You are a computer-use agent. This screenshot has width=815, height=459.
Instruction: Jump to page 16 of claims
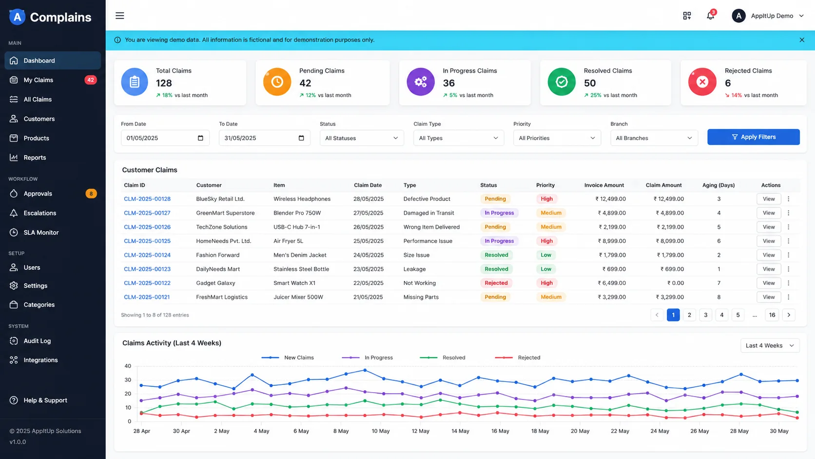pyautogui.click(x=772, y=315)
